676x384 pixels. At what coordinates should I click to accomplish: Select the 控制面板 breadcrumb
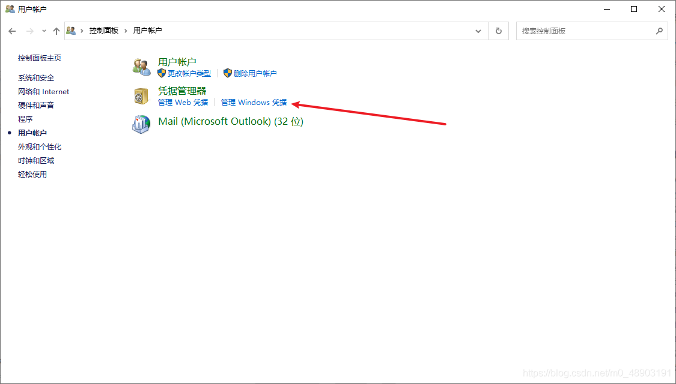(104, 31)
